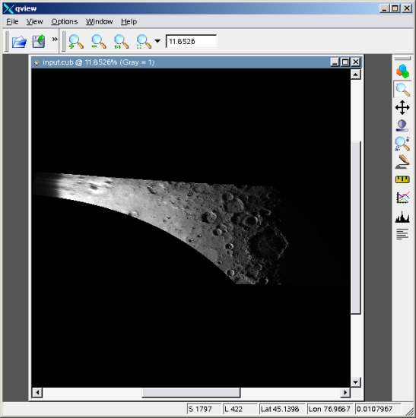Open the Window menu
The image size is (416, 418).
pyautogui.click(x=99, y=21)
